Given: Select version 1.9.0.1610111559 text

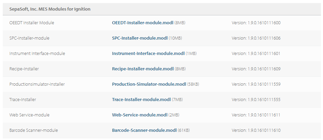Looking at the screenshot, I should 256,84.
